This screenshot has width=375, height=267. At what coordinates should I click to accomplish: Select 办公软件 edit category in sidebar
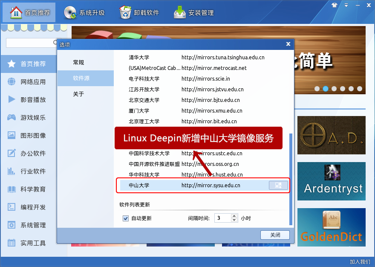pyautogui.click(x=29, y=154)
